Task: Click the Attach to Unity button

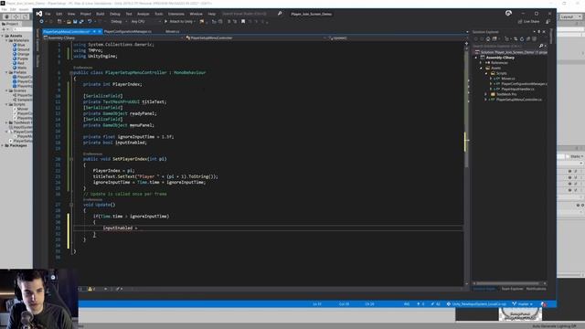Action: coord(179,22)
